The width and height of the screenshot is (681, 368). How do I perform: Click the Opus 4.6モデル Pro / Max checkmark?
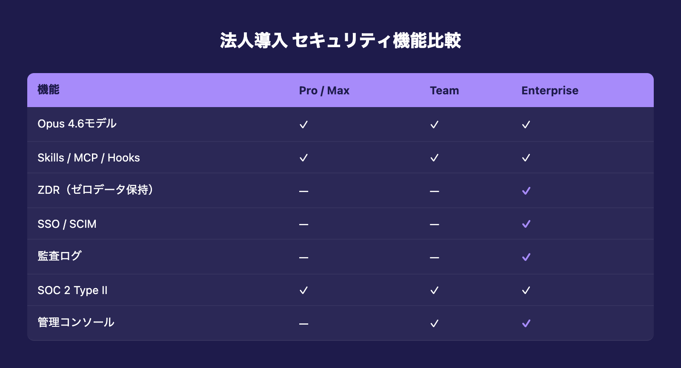tap(303, 125)
